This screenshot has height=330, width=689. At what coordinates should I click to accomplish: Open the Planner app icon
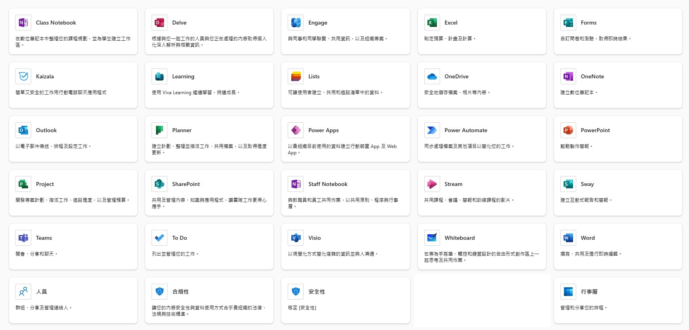tap(159, 130)
